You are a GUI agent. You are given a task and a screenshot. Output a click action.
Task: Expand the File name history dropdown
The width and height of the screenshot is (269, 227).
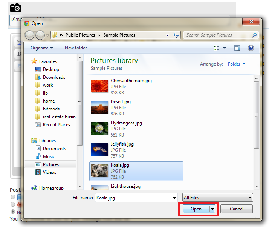(x=174, y=198)
